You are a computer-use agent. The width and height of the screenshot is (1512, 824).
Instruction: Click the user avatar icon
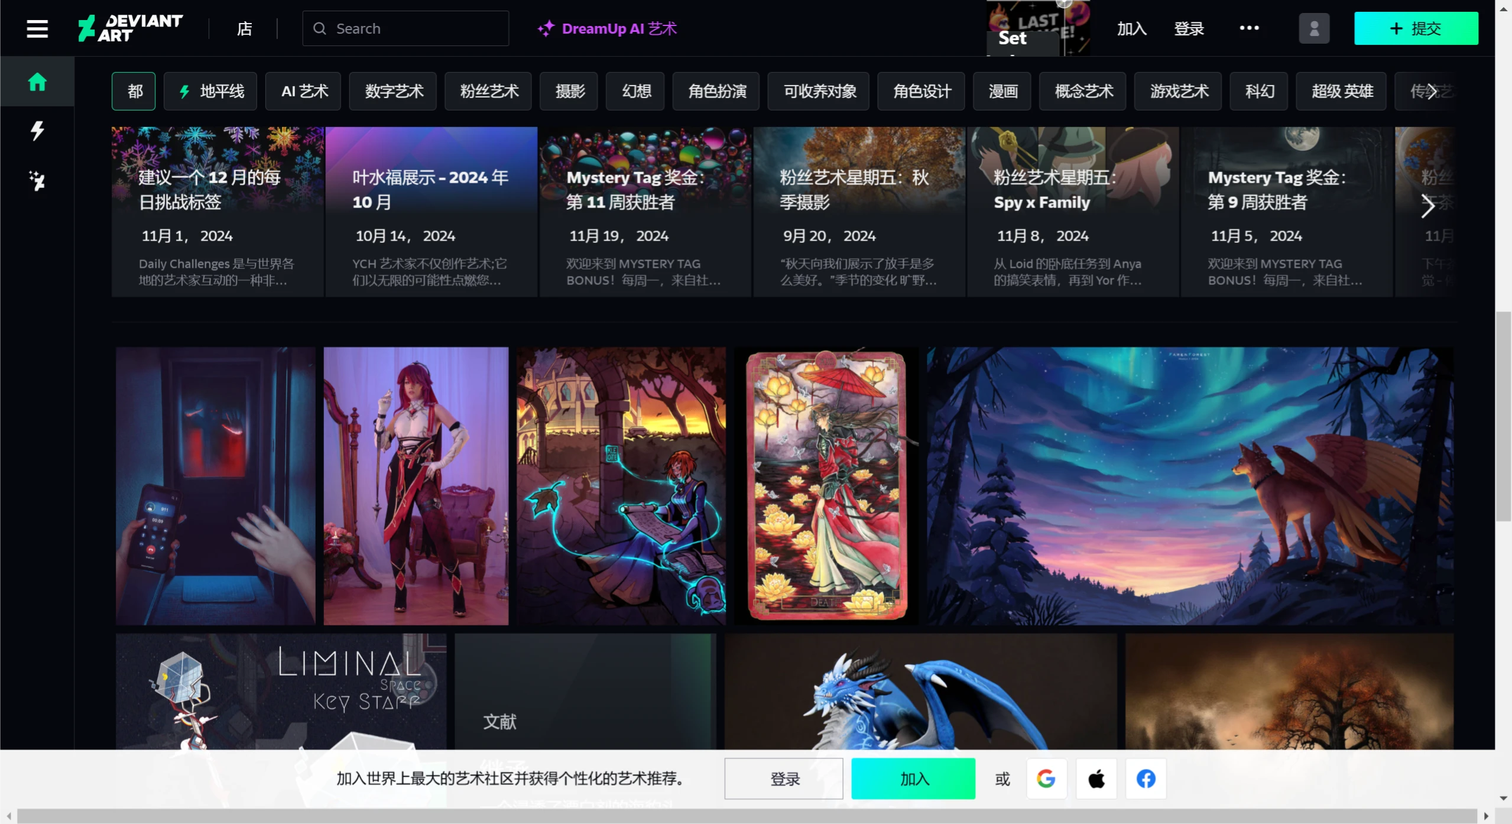[1313, 28]
